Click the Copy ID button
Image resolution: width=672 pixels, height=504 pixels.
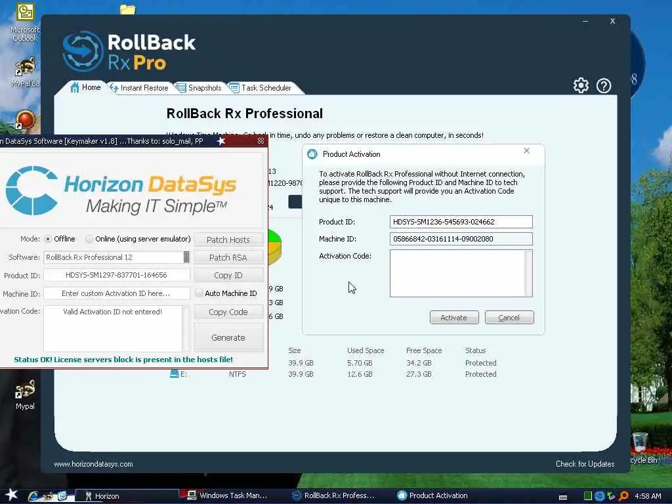(228, 275)
